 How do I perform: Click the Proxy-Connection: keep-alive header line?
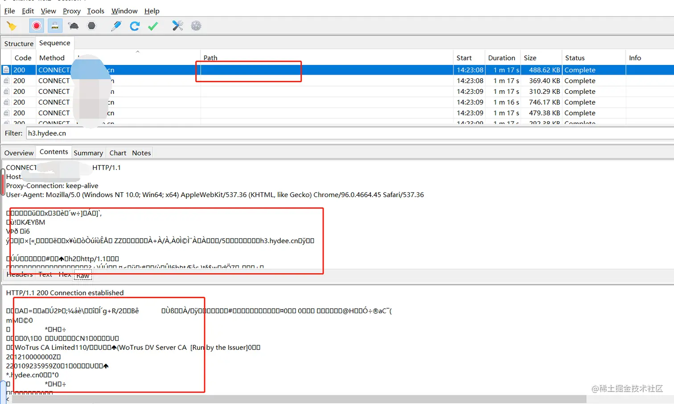52,186
